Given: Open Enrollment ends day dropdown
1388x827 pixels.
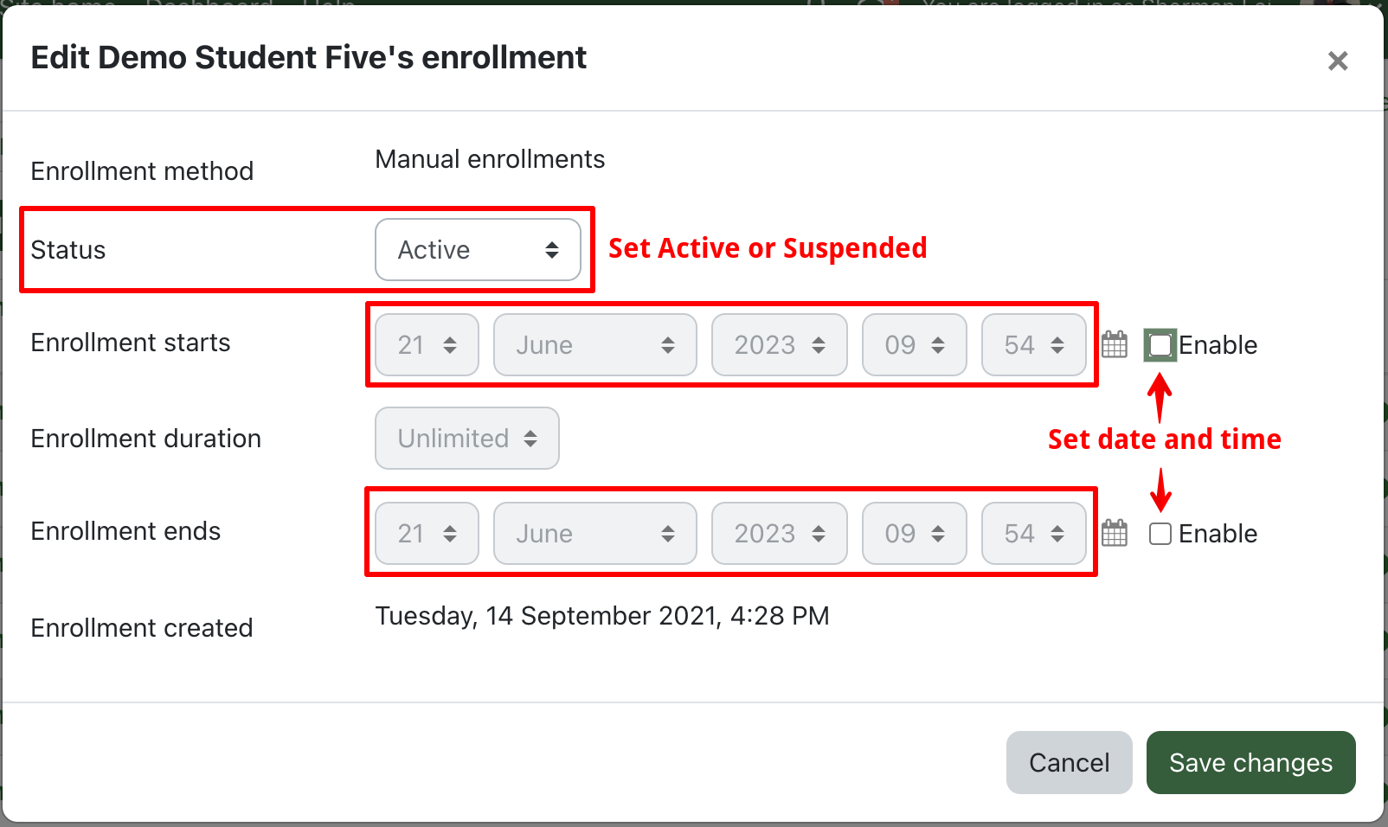Looking at the screenshot, I should [x=427, y=534].
